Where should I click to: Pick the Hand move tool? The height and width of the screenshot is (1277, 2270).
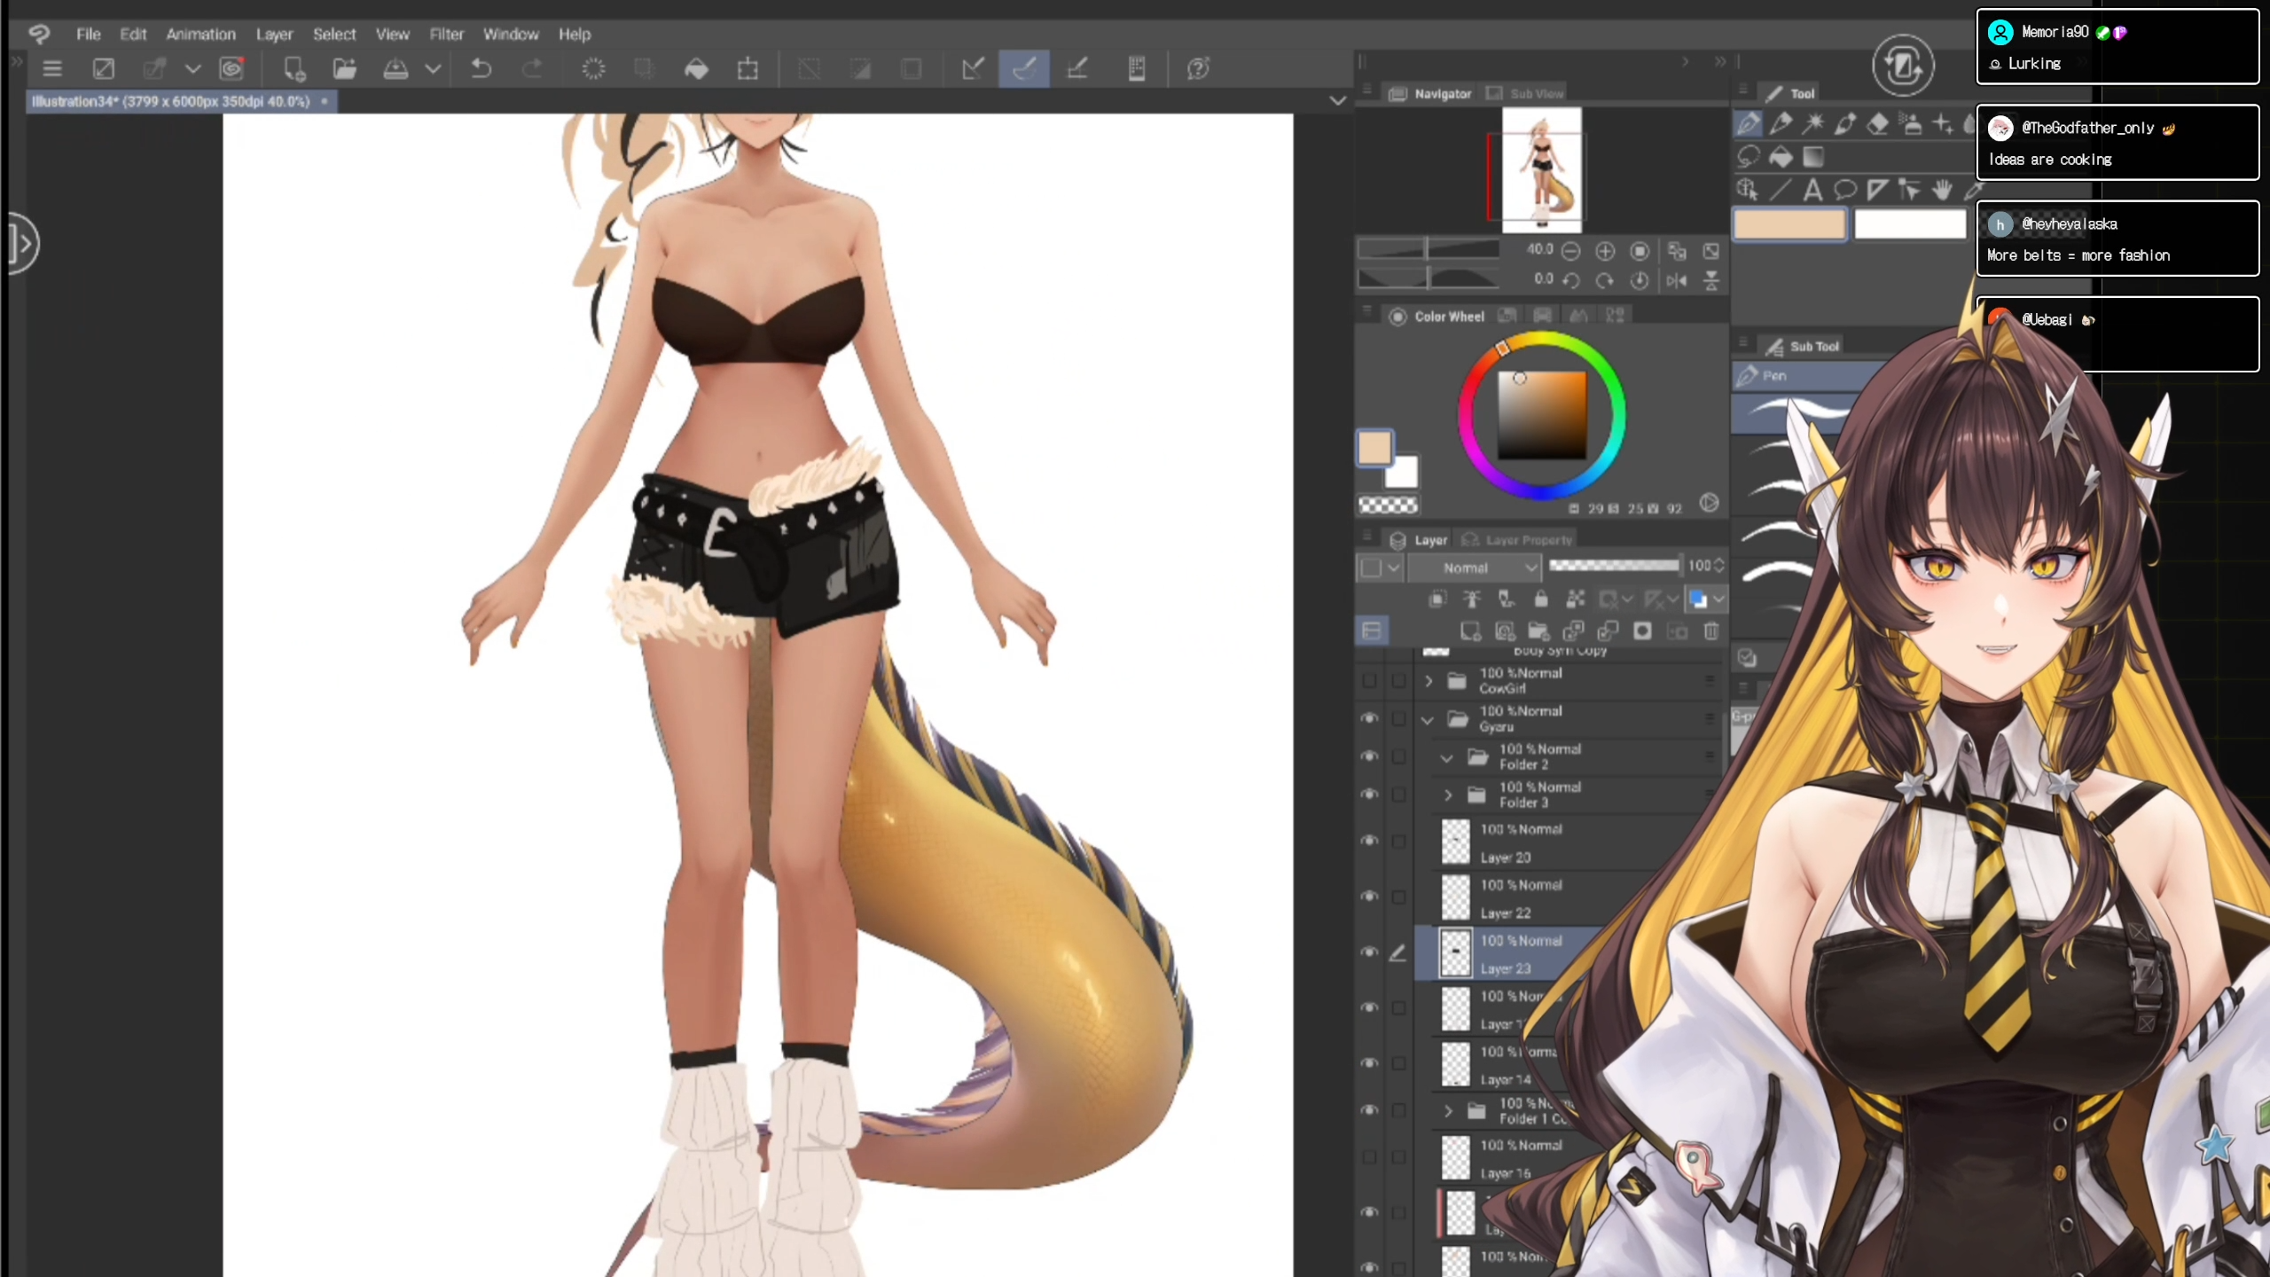pyautogui.click(x=1942, y=190)
